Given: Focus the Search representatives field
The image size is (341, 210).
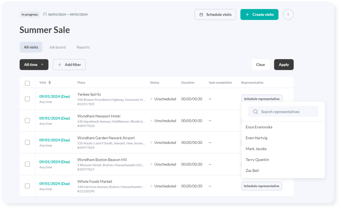Looking at the screenshot, I should 283,112.
